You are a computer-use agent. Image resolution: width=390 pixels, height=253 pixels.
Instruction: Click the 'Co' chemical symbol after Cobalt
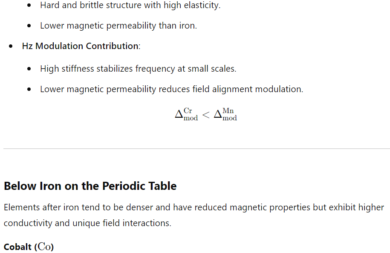(44, 247)
